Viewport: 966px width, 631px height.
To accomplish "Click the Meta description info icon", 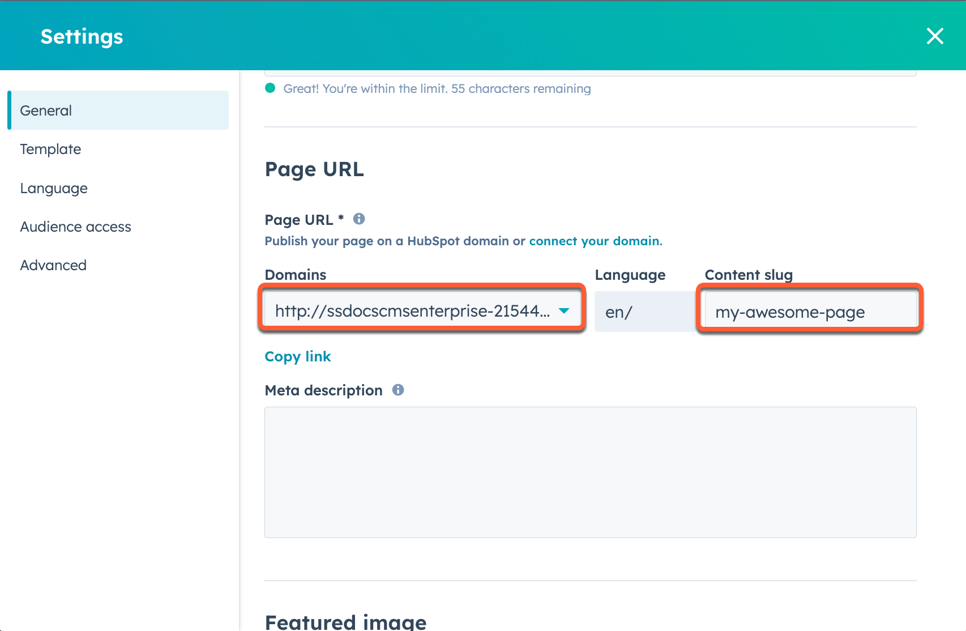I will [x=398, y=390].
